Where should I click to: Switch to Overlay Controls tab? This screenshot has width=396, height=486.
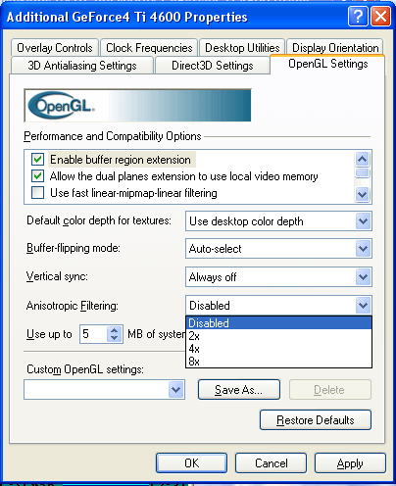tap(55, 48)
